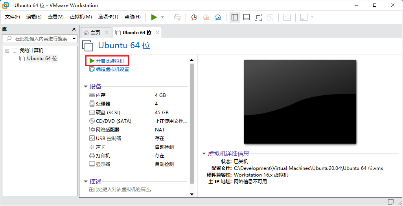Open the stretch display dropdown arrow
403x206 pixels.
tap(312, 17)
